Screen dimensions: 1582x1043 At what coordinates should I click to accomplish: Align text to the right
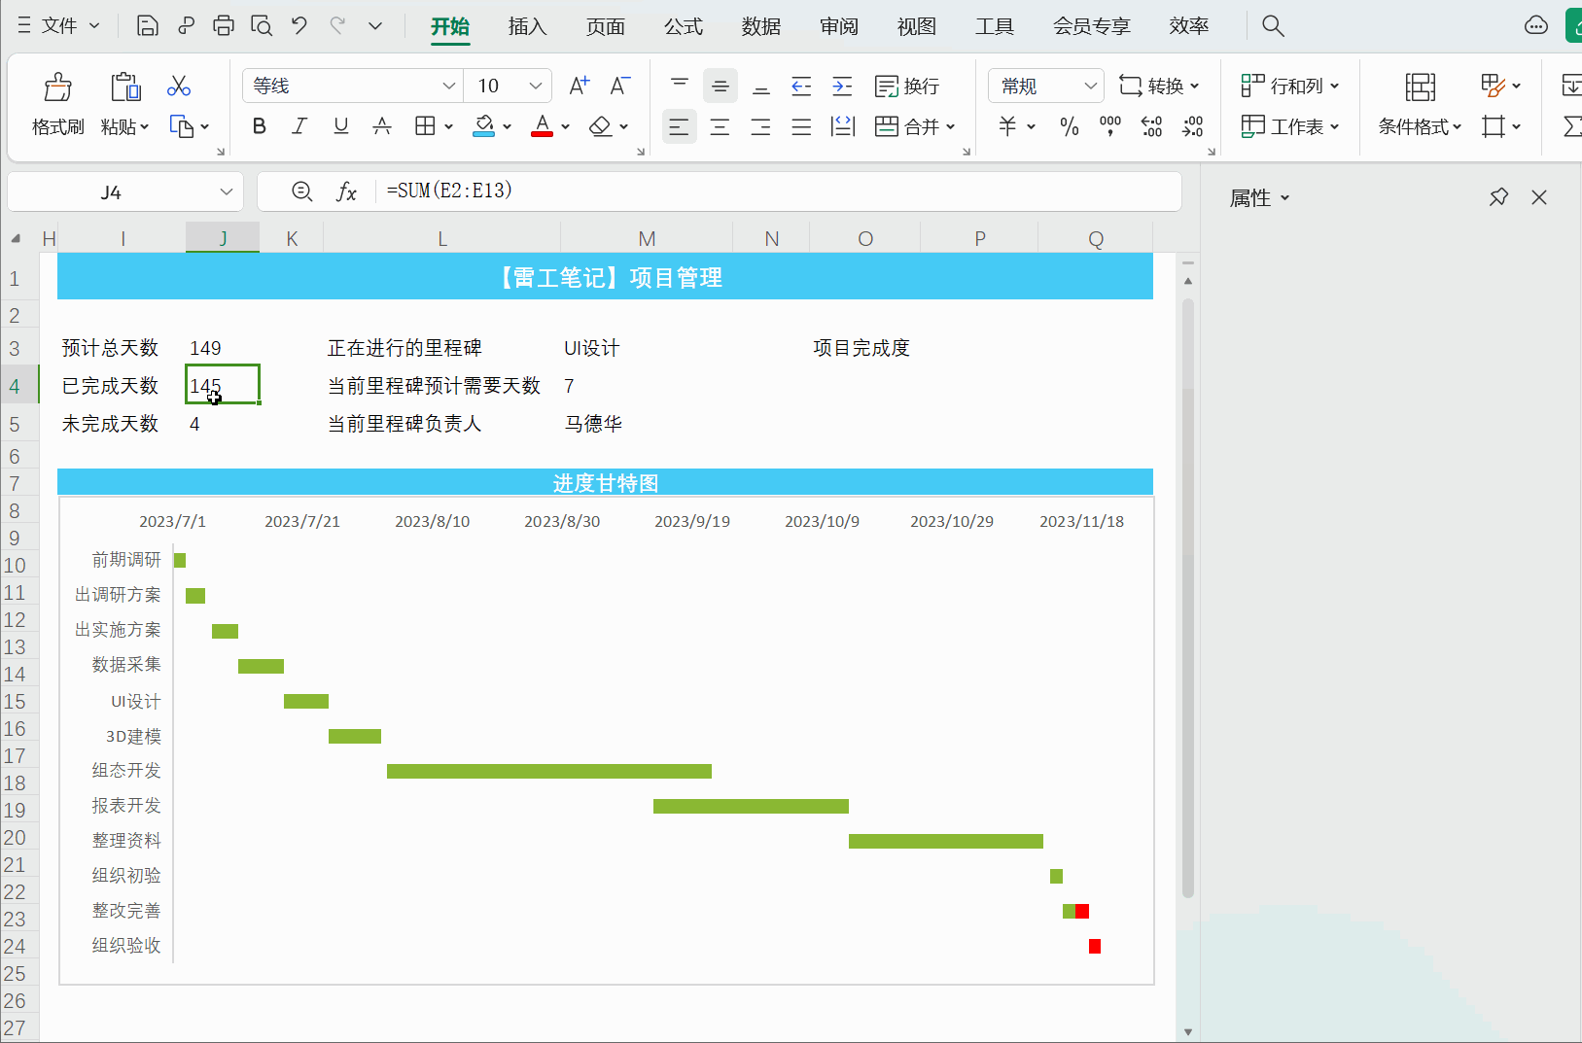[x=760, y=126]
